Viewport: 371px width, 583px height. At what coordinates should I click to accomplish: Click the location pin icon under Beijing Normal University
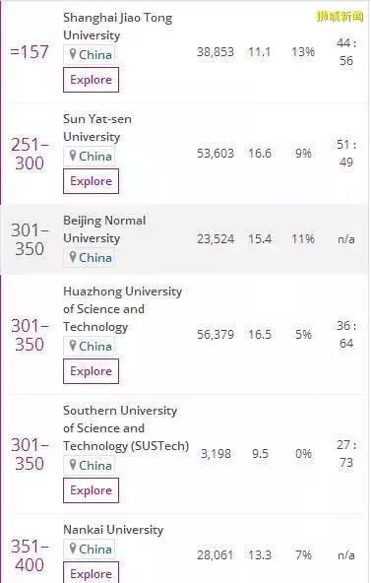click(73, 257)
